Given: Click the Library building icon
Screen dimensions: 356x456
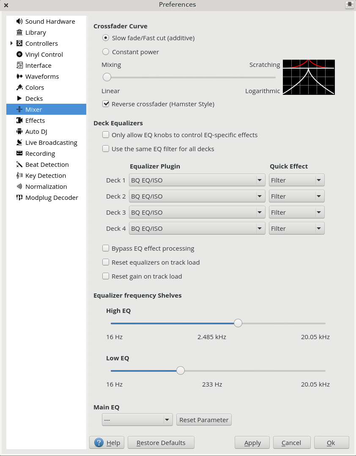Looking at the screenshot, I should point(19,33).
